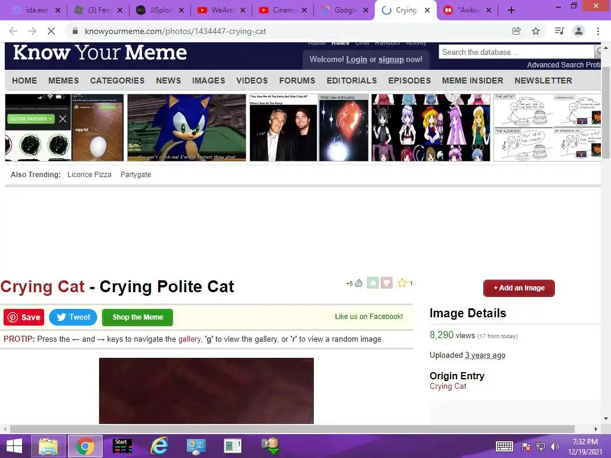
Task: Click the volume icon in system tray
Action: [x=554, y=447]
